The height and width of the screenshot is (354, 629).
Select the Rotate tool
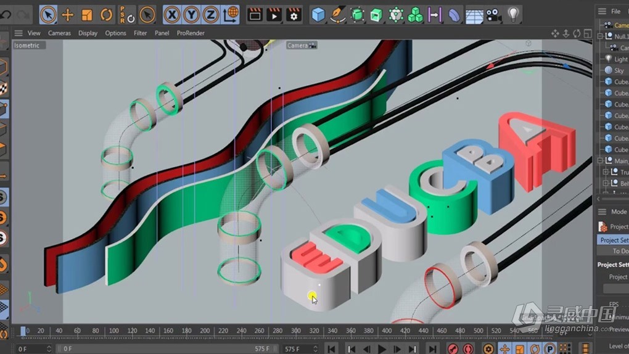pyautogui.click(x=107, y=14)
